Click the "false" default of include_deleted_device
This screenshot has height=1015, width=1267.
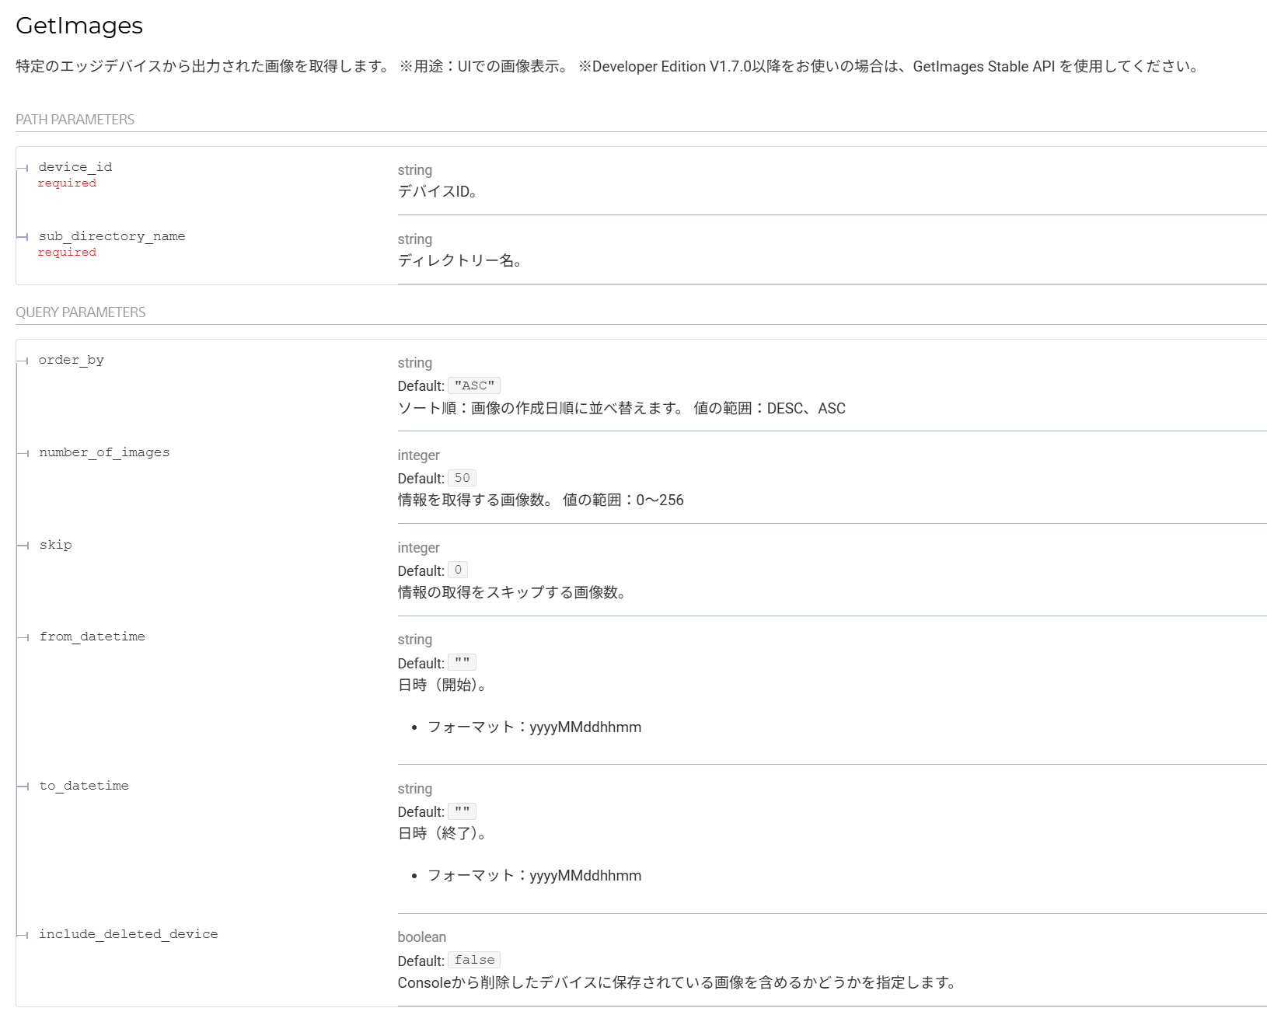tap(474, 961)
